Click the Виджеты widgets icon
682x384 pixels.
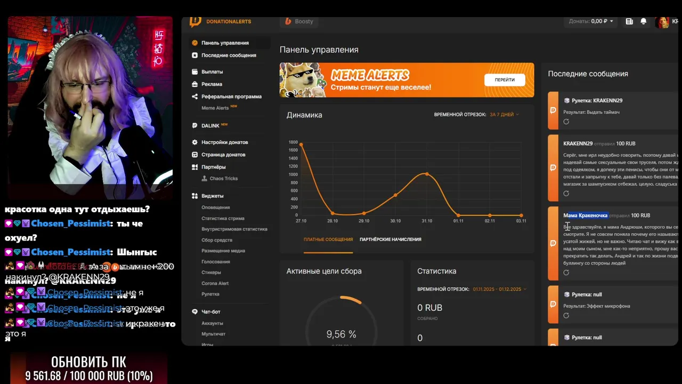pos(195,196)
